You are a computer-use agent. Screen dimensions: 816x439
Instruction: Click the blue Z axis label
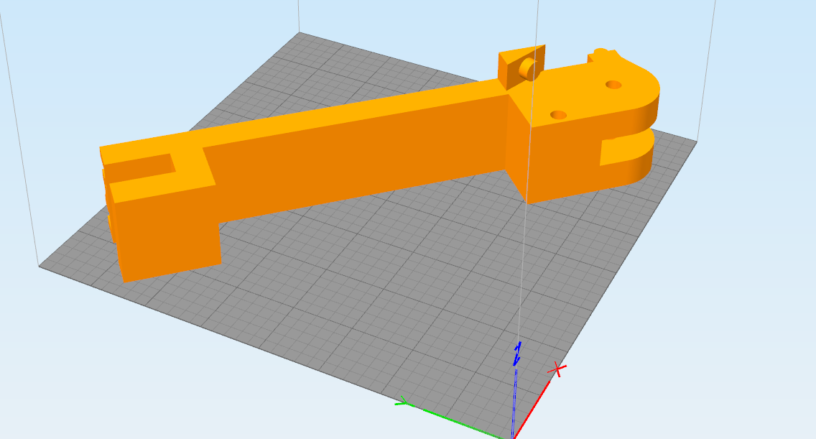(516, 354)
